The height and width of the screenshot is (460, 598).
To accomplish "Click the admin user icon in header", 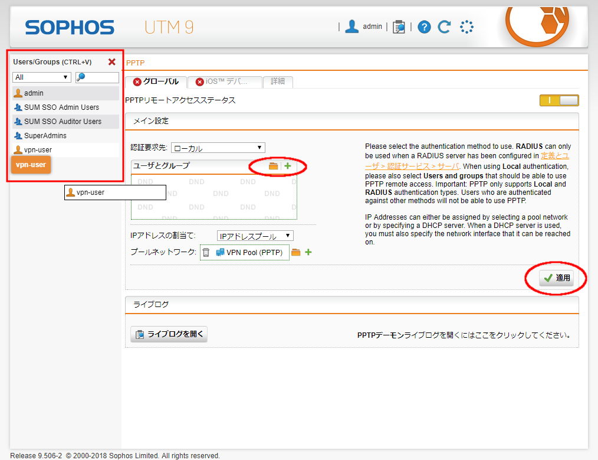I will [x=352, y=27].
